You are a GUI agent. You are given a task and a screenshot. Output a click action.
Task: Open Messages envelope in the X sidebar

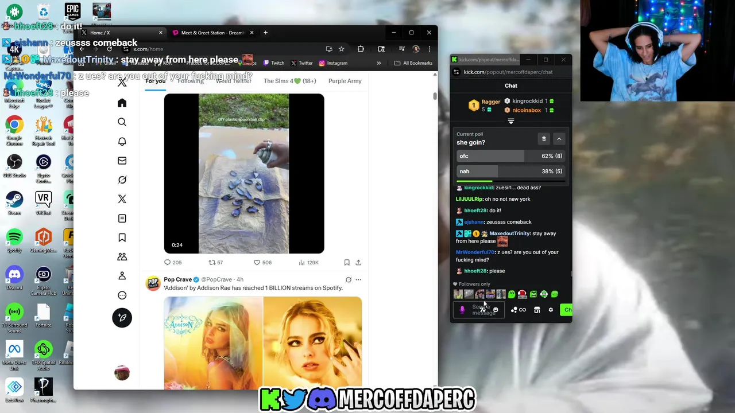122,161
